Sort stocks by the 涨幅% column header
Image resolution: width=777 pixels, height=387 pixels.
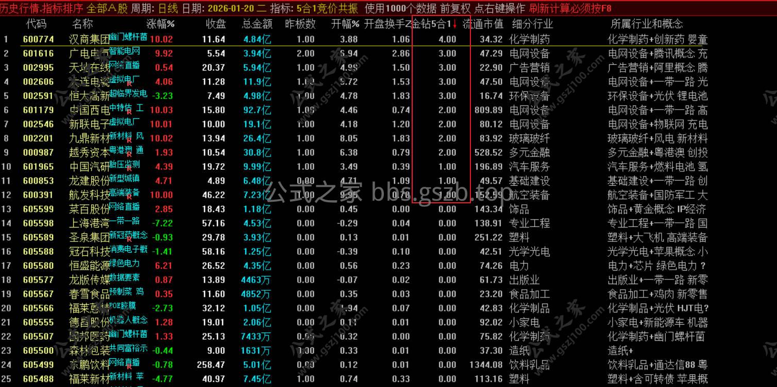(161, 24)
